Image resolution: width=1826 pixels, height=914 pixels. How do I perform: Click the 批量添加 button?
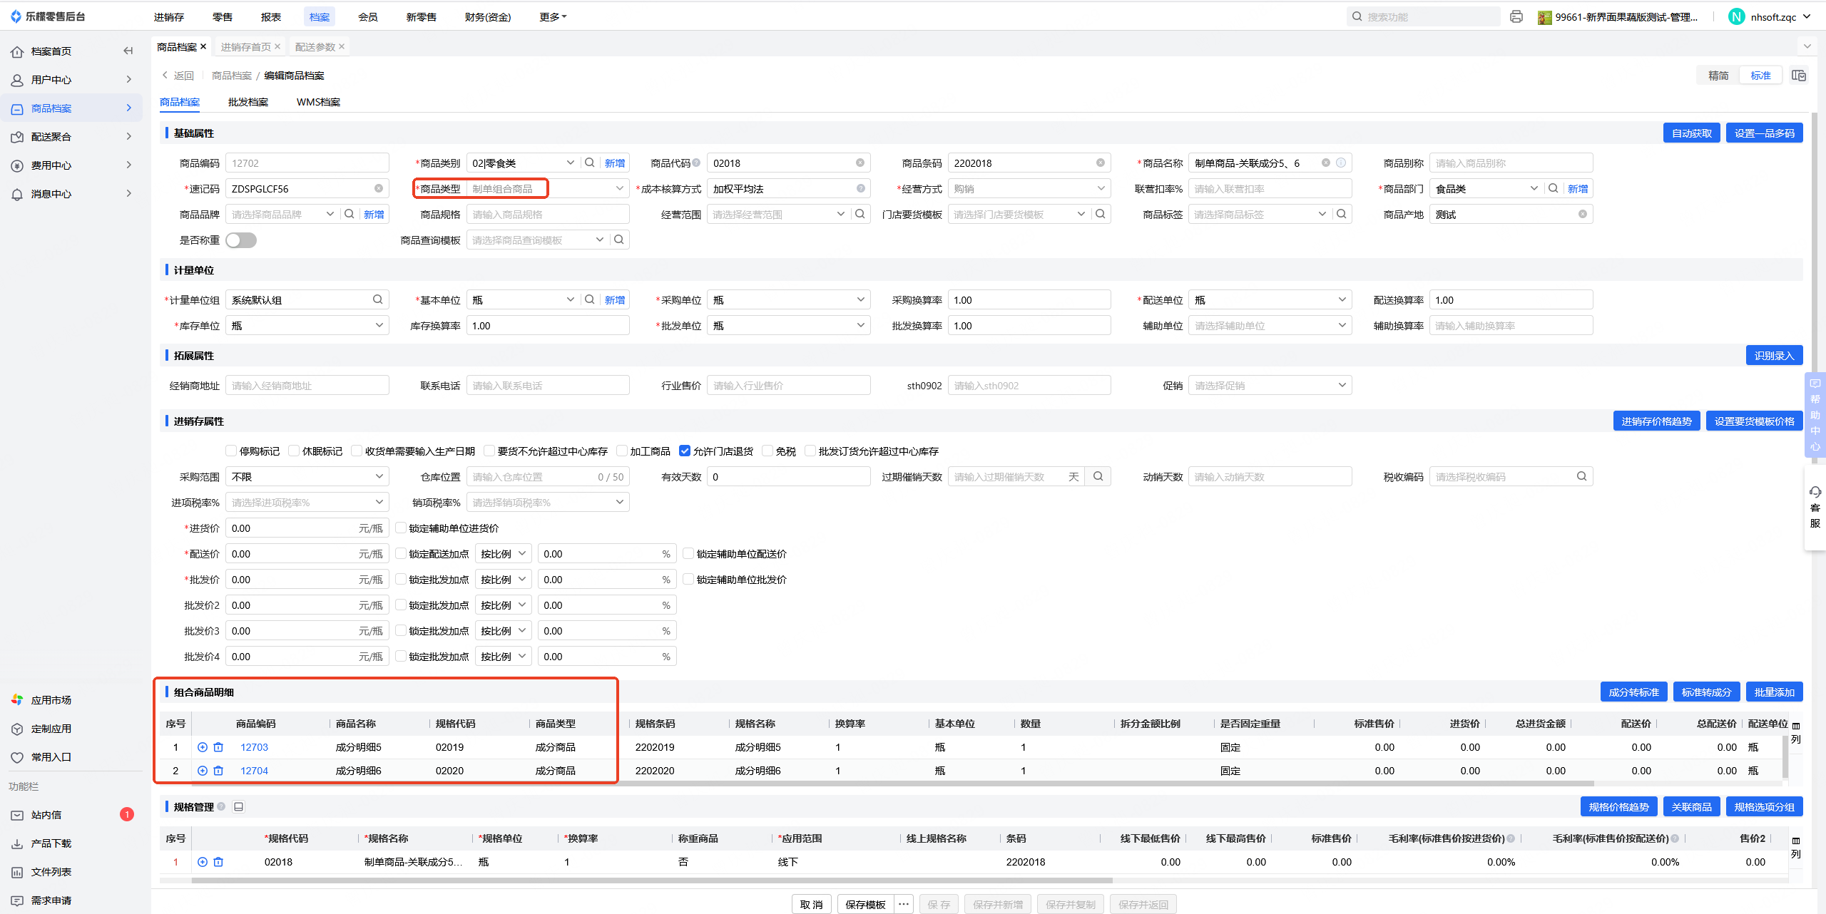point(1774,692)
